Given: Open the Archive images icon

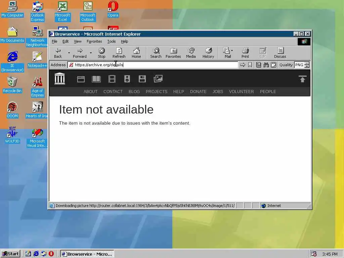Looking at the screenshot, I should click(x=158, y=79).
